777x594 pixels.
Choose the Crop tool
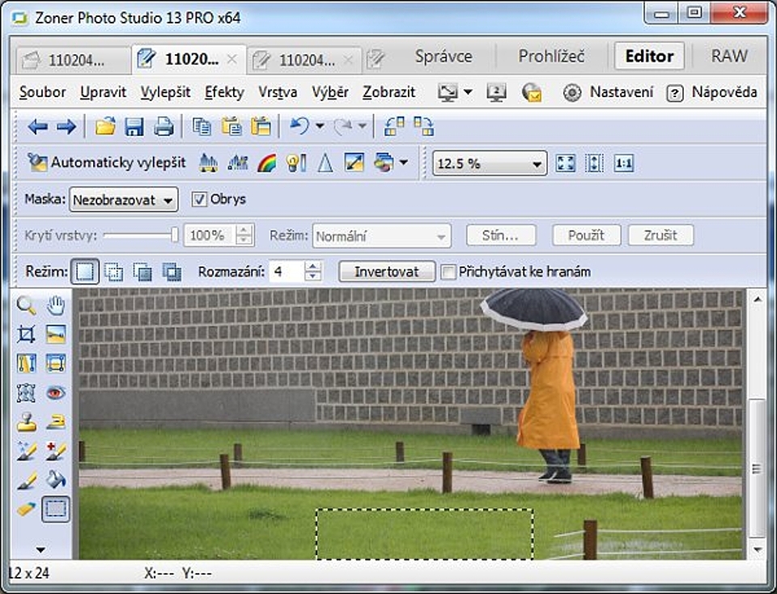[x=27, y=334]
